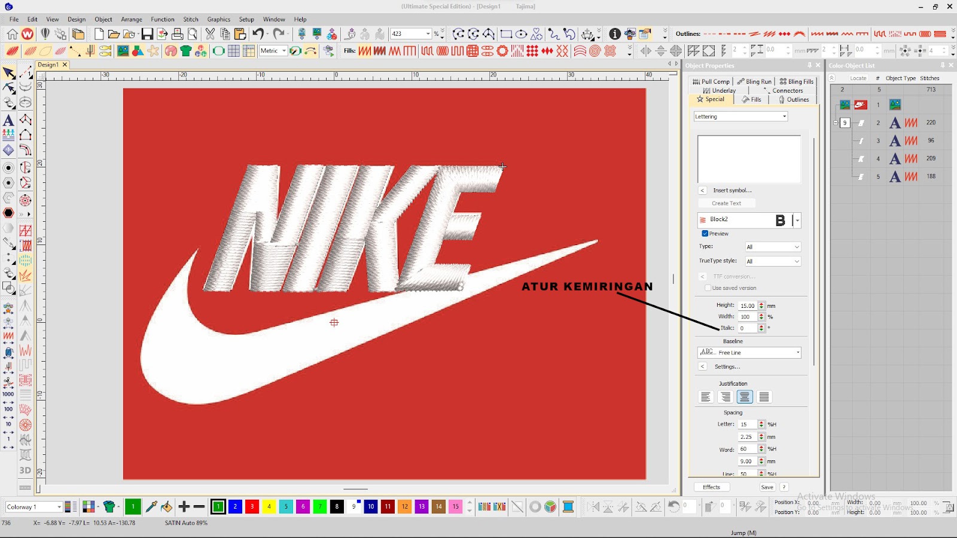Toggle the Preview checkbox
The height and width of the screenshot is (538, 957).
[x=705, y=234]
